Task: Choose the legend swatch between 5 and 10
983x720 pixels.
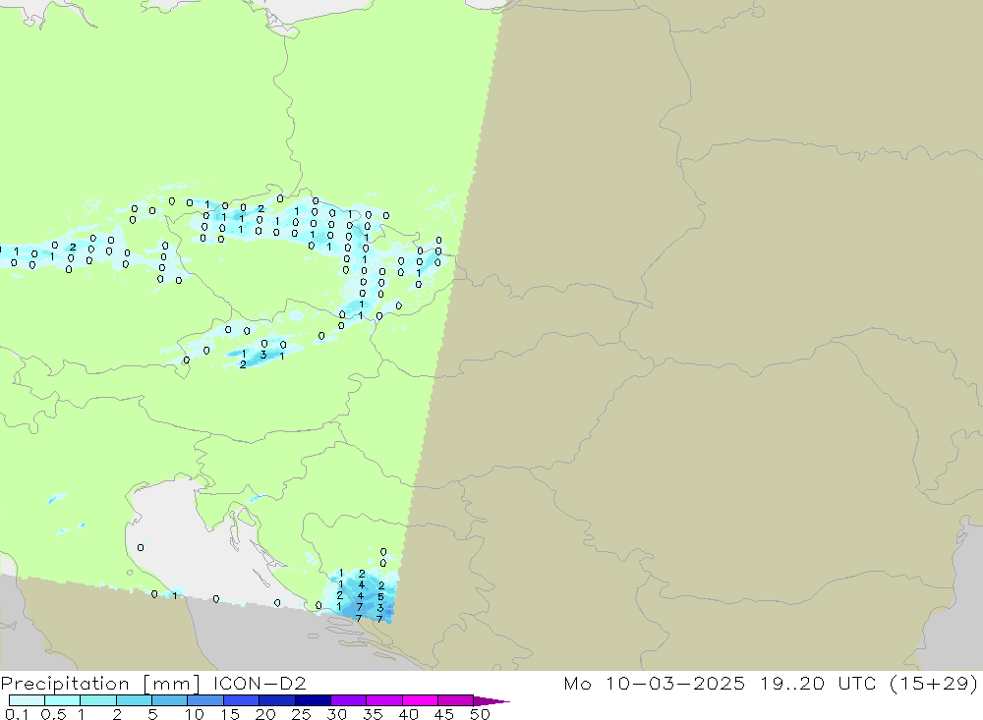Action: pos(170,700)
